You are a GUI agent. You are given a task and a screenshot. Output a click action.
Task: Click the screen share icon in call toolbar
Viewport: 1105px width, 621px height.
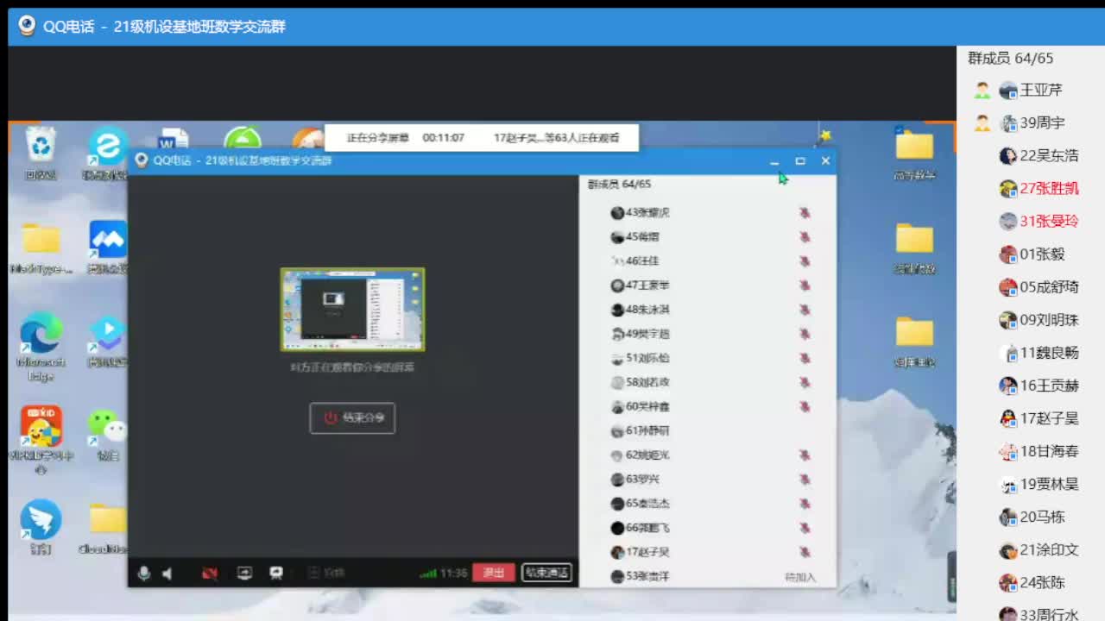[x=244, y=573]
